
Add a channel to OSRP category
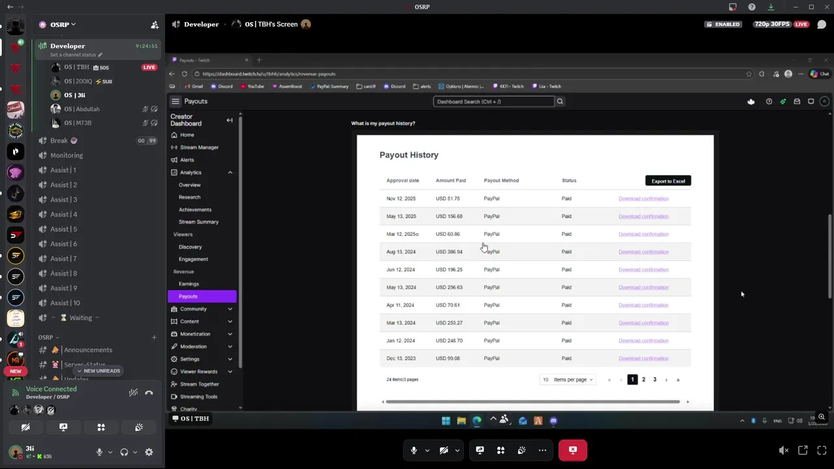pyautogui.click(x=154, y=337)
